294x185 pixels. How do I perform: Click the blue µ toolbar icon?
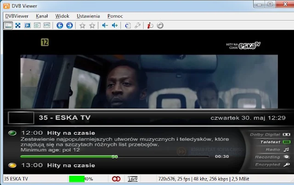(x=28, y=25)
